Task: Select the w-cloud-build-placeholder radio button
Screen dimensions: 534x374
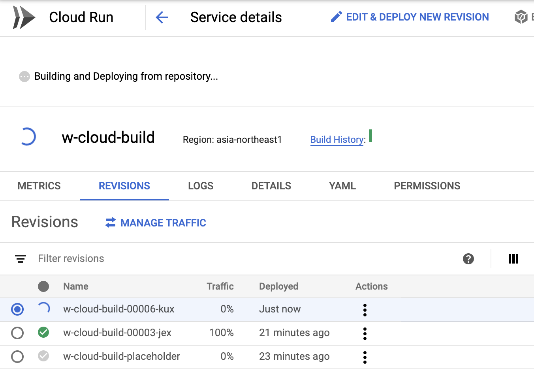Action: (x=17, y=357)
